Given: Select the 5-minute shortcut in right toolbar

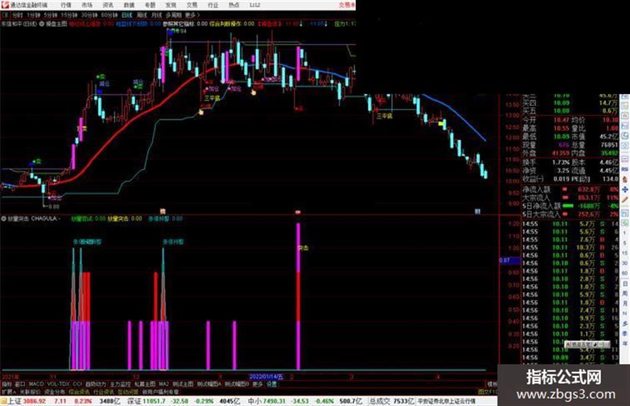Looking at the screenshot, I should (x=625, y=243).
